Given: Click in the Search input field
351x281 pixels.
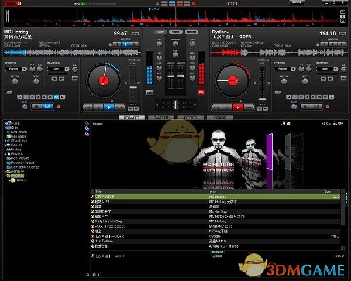Looking at the screenshot, I should 192,124.
